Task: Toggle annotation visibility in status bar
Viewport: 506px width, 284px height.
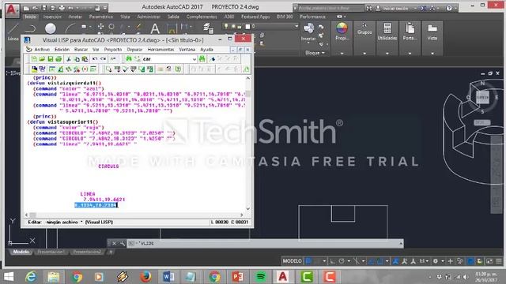Action: [395, 261]
